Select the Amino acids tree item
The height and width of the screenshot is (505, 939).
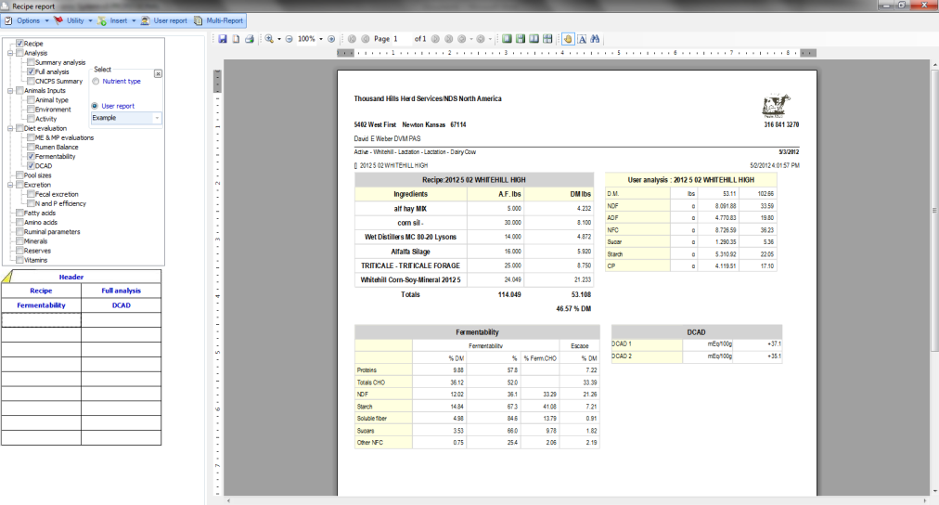click(41, 222)
